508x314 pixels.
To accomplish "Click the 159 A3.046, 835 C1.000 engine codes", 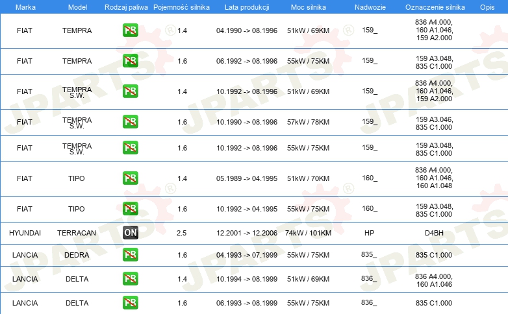I will tap(434, 123).
